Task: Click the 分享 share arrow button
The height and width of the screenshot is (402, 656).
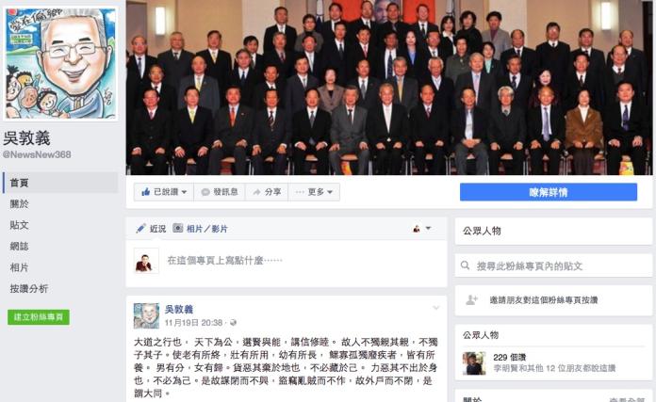Action: click(x=267, y=192)
